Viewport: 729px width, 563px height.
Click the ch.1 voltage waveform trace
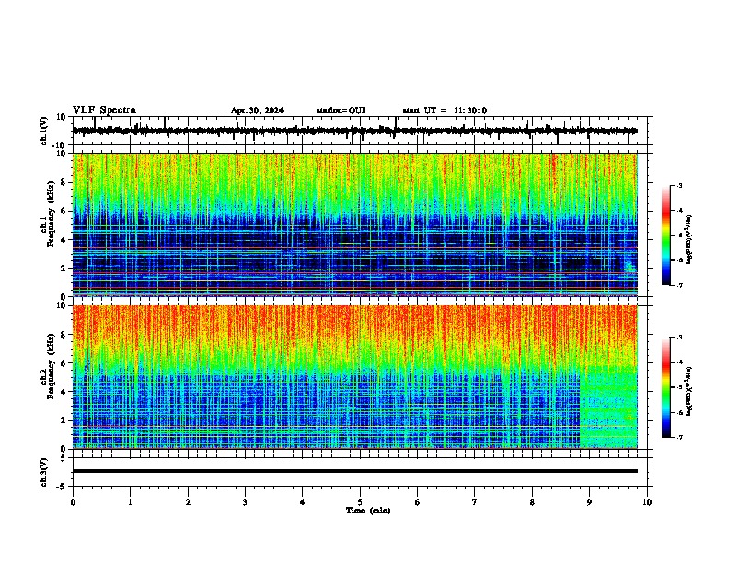(354, 131)
